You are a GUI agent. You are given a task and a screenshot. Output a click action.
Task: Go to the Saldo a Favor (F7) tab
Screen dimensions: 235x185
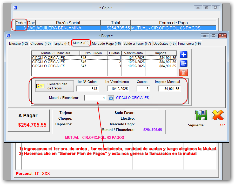pyautogui.click(x=137, y=43)
